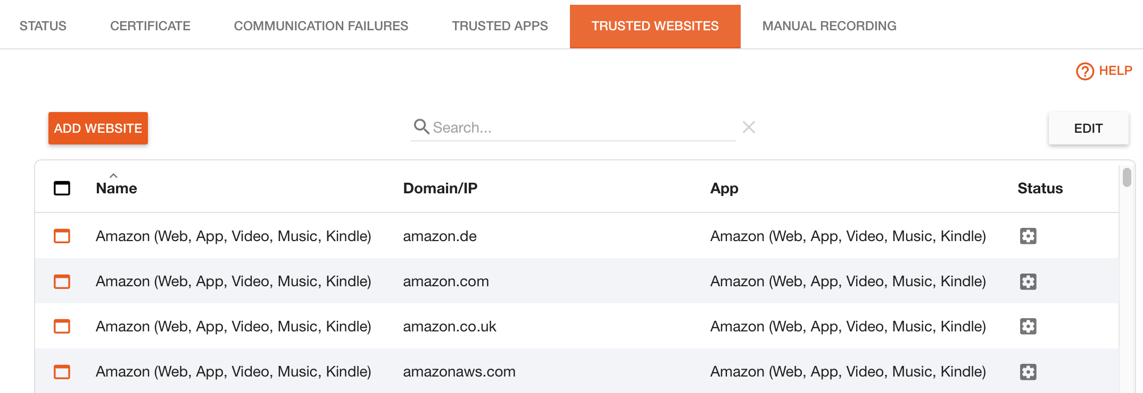This screenshot has width=1143, height=393.
Task: Select the amazonaws.com row checkbox
Action: point(62,372)
